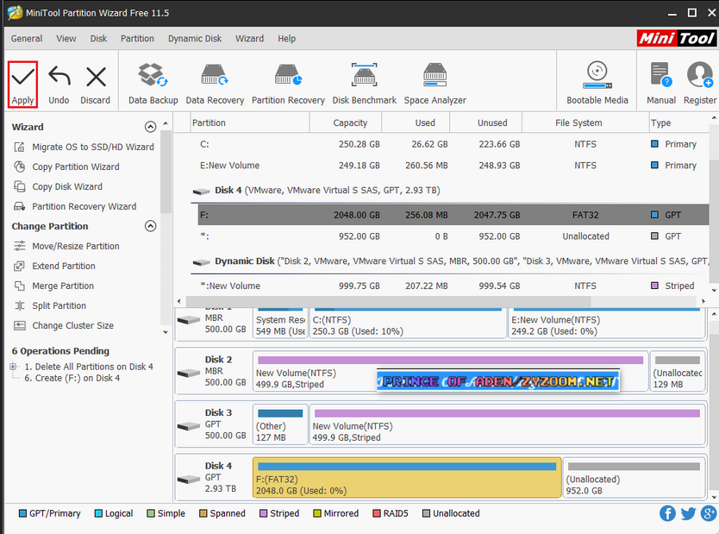Image resolution: width=719 pixels, height=534 pixels.
Task: Select the 952.00 GB unallocated row
Action: [453, 236]
